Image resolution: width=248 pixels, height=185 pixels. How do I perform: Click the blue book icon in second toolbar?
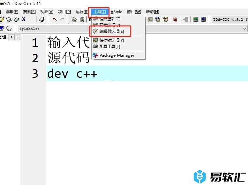(x=2, y=29)
